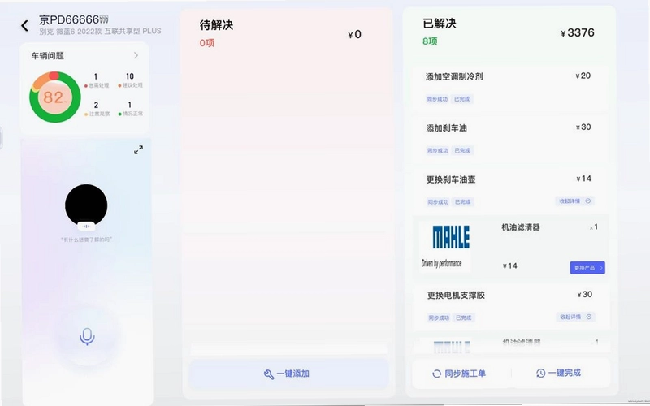
Task: Click the 注意观察 count of 2
Action: point(96,106)
